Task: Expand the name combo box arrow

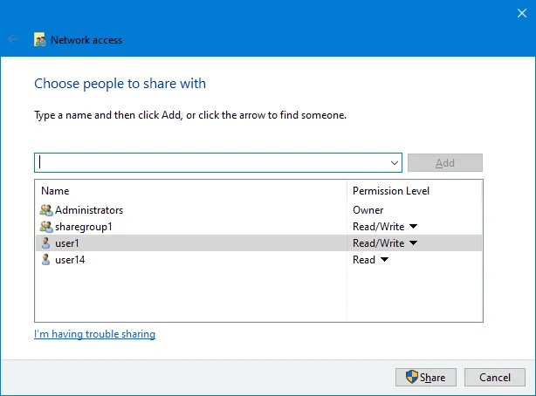Action: pos(395,163)
